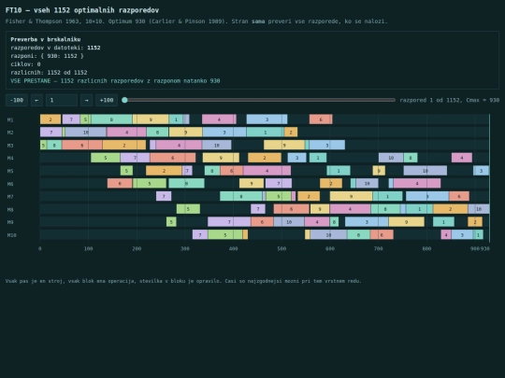Select job 2 block on machine M3
The image size is (505, 378).
[124, 146]
